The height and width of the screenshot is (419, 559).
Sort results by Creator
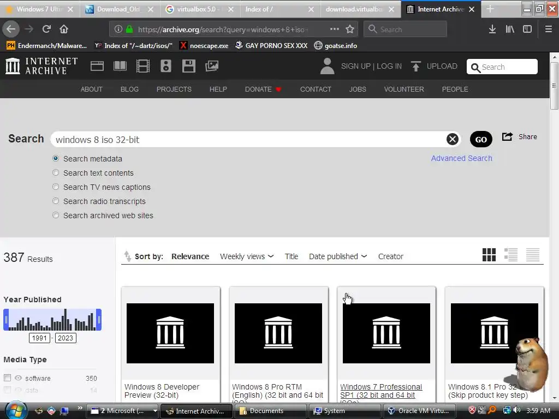(391, 256)
